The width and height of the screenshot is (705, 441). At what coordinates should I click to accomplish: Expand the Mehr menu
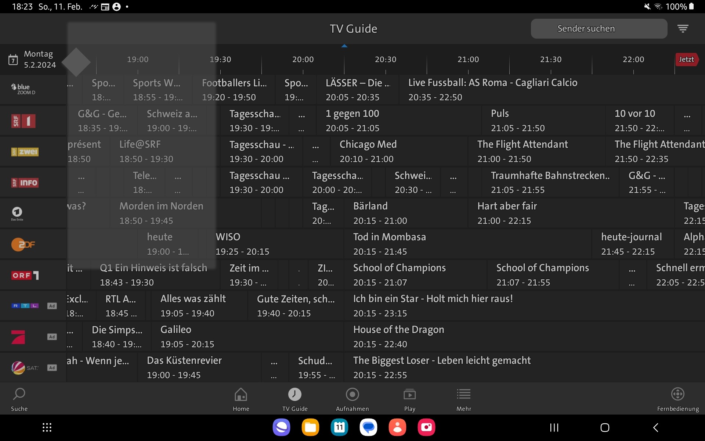463,399
